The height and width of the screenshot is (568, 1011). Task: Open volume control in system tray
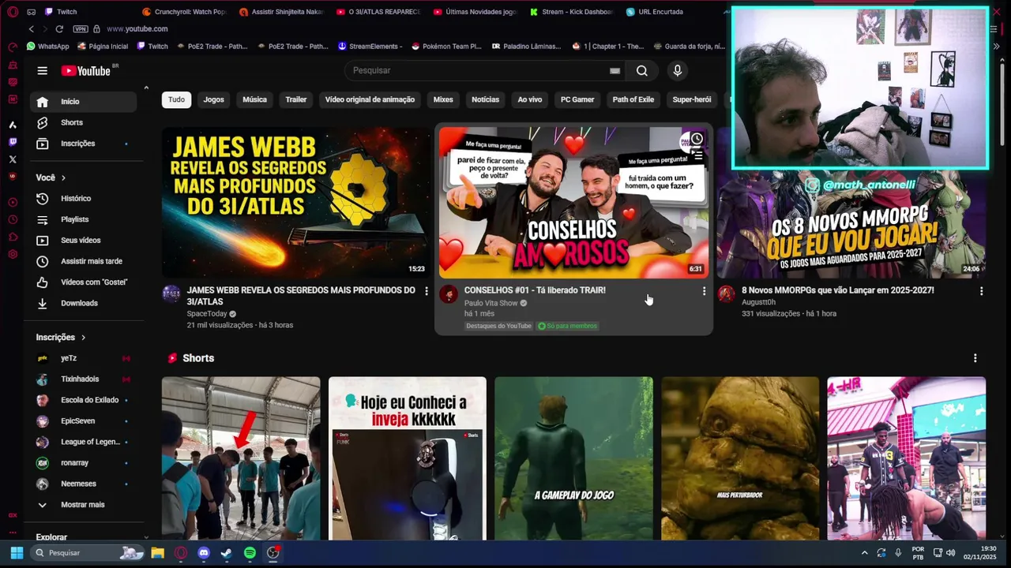[x=950, y=553]
